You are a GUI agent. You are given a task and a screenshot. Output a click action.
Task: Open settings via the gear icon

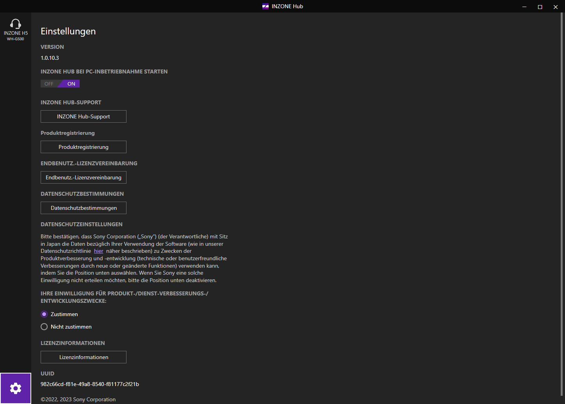coord(16,388)
